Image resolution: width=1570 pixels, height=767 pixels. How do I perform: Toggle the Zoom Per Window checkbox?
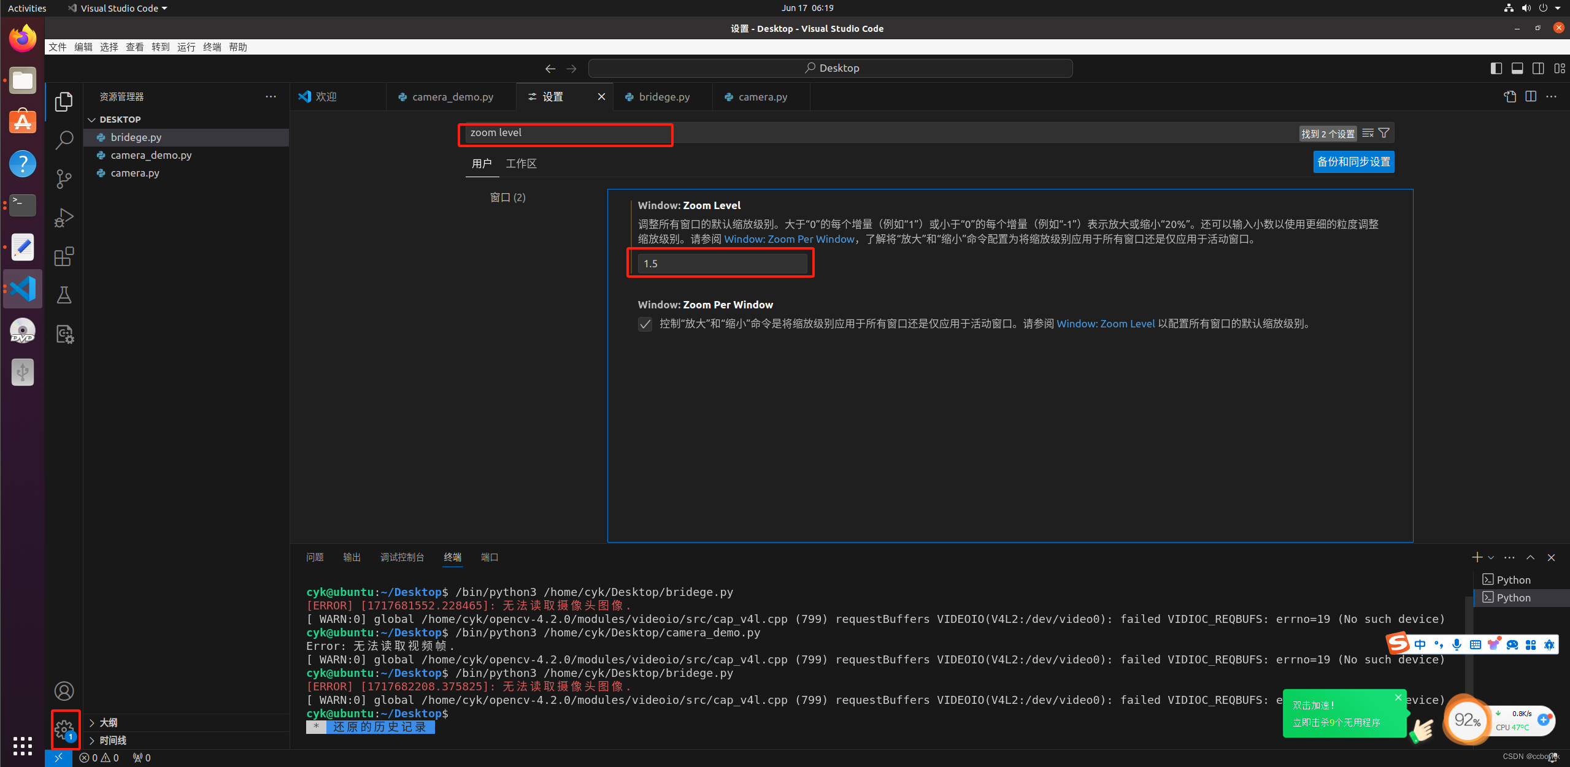(645, 324)
